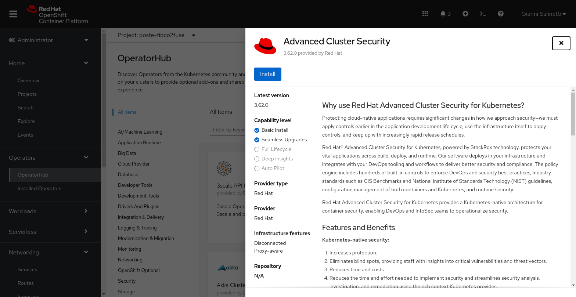Click the 'Disconnected' infrastructure feature text
Screen dimensions: 576x297
tap(270, 243)
